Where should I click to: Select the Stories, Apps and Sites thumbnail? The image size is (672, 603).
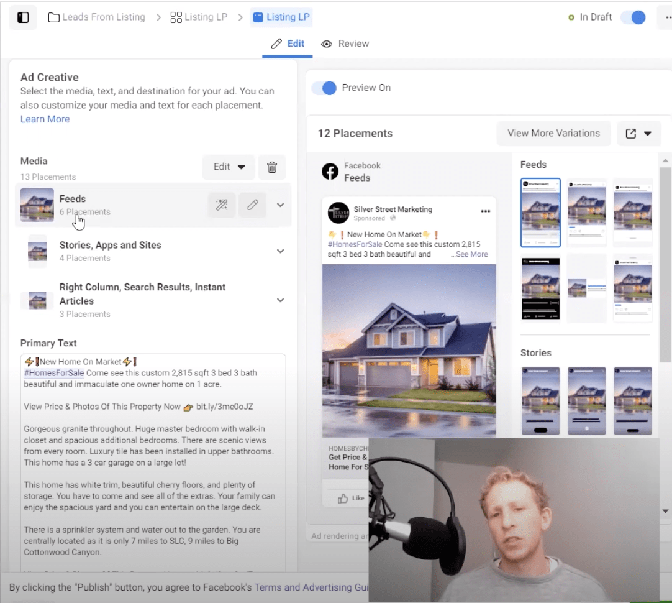click(37, 251)
